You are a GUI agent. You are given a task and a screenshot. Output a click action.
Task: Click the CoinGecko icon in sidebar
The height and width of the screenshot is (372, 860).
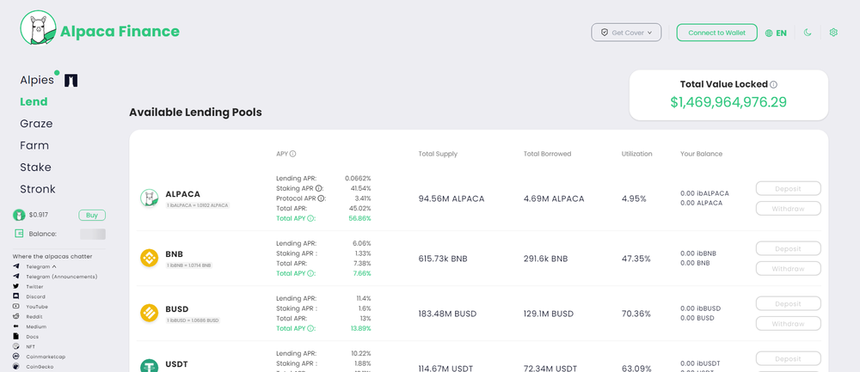click(x=15, y=367)
